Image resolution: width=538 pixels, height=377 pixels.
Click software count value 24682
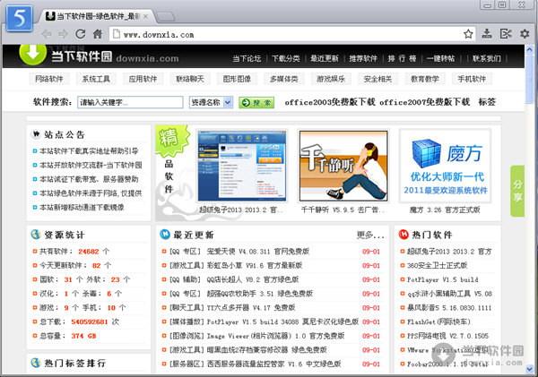point(89,252)
